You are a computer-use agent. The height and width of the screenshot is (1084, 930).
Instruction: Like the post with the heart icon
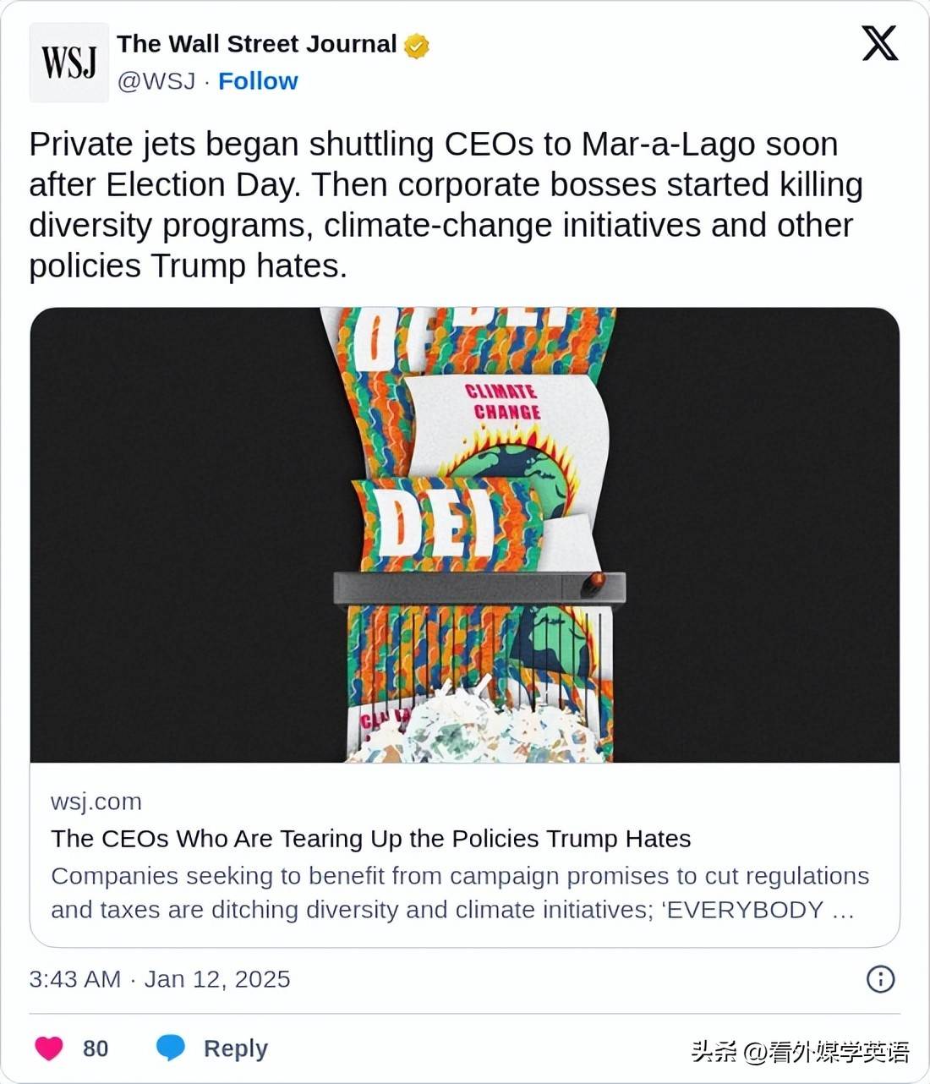click(x=49, y=1048)
